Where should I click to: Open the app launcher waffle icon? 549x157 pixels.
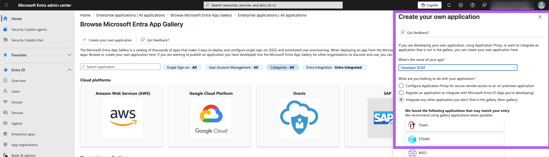(6, 5)
